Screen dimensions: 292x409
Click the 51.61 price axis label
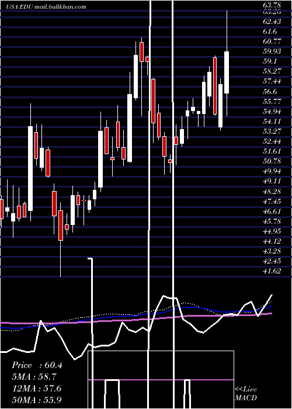[272, 151]
